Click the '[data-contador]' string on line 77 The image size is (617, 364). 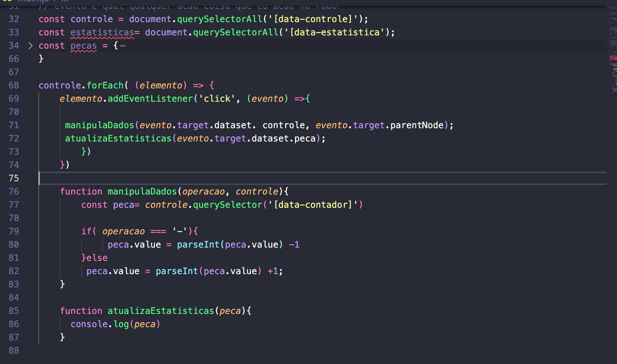[x=313, y=205]
